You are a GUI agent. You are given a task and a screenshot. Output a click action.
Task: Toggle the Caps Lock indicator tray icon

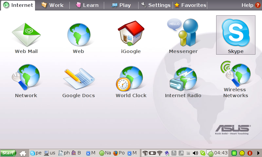pos(181,153)
